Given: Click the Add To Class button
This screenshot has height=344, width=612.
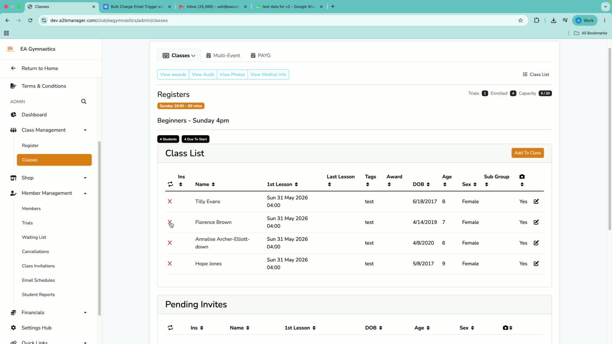Looking at the screenshot, I should tap(528, 153).
